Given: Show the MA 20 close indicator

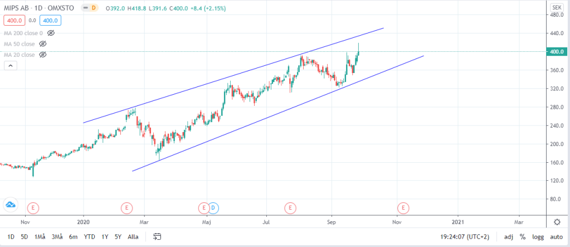Looking at the screenshot, I should coord(43,55).
